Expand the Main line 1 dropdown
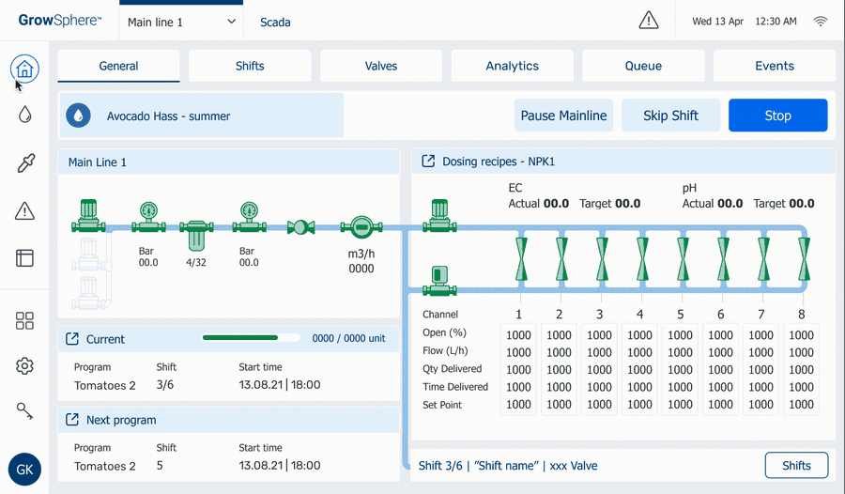The width and height of the screenshot is (845, 494). click(181, 23)
